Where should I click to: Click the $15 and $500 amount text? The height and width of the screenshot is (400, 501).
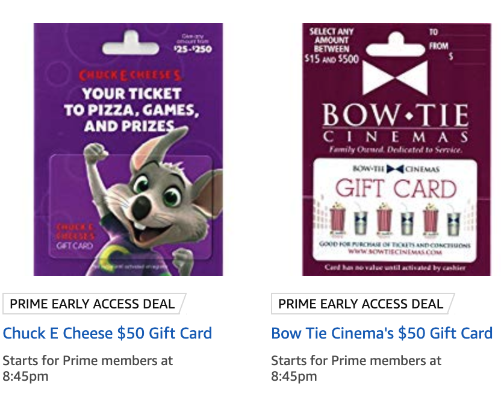coord(332,59)
